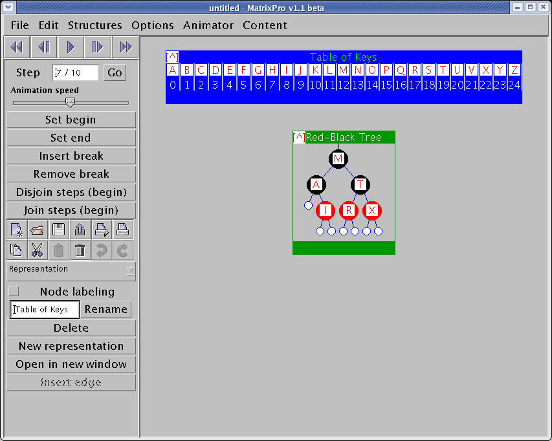
Task: Click the Rename button
Action: click(x=106, y=309)
